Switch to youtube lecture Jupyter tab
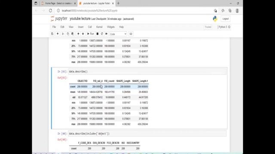 [96, 3]
